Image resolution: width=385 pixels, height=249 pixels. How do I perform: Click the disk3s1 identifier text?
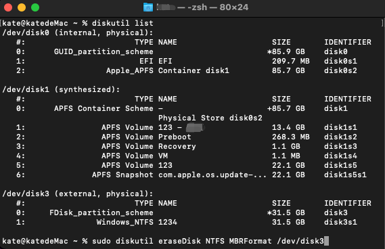point(340,222)
